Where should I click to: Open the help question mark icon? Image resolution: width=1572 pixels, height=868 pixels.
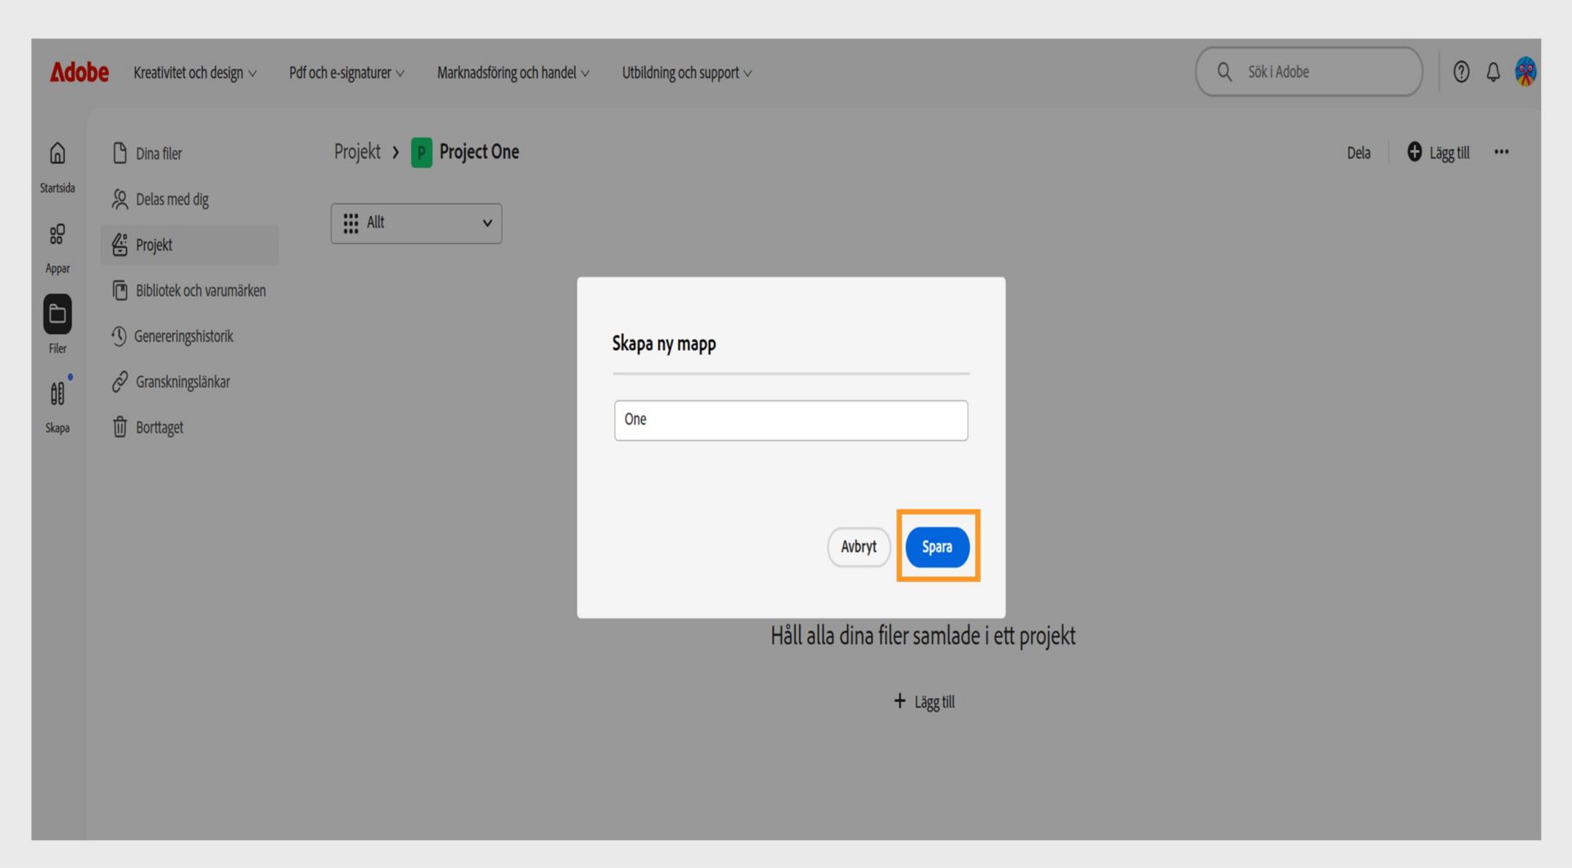click(1461, 72)
